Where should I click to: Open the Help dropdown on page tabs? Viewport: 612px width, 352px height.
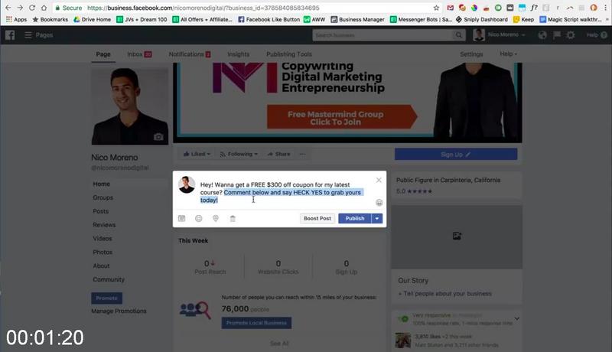click(x=508, y=54)
